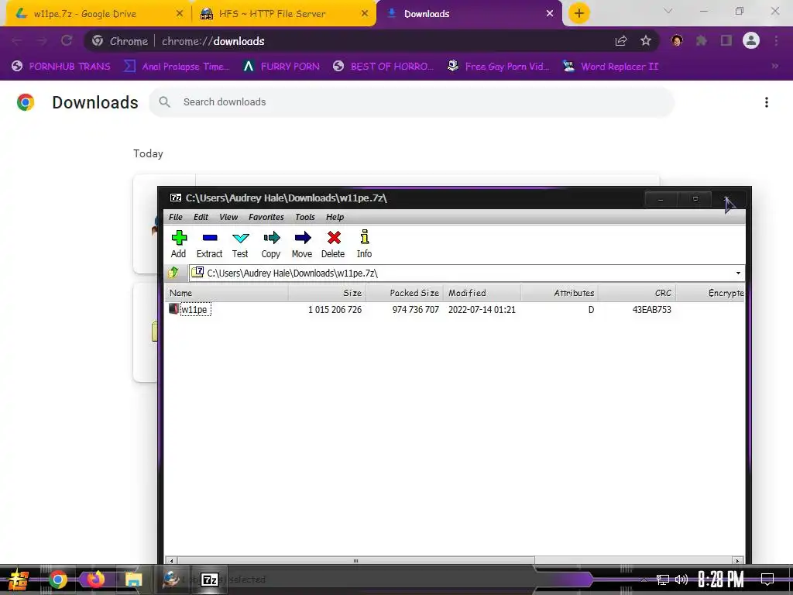Expand the bookmarks overflow chevron

pyautogui.click(x=774, y=67)
